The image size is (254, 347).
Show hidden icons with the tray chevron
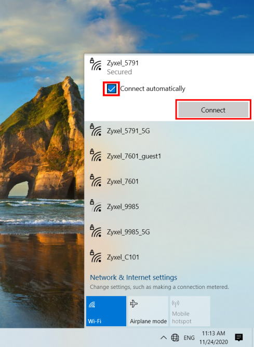[x=163, y=338]
